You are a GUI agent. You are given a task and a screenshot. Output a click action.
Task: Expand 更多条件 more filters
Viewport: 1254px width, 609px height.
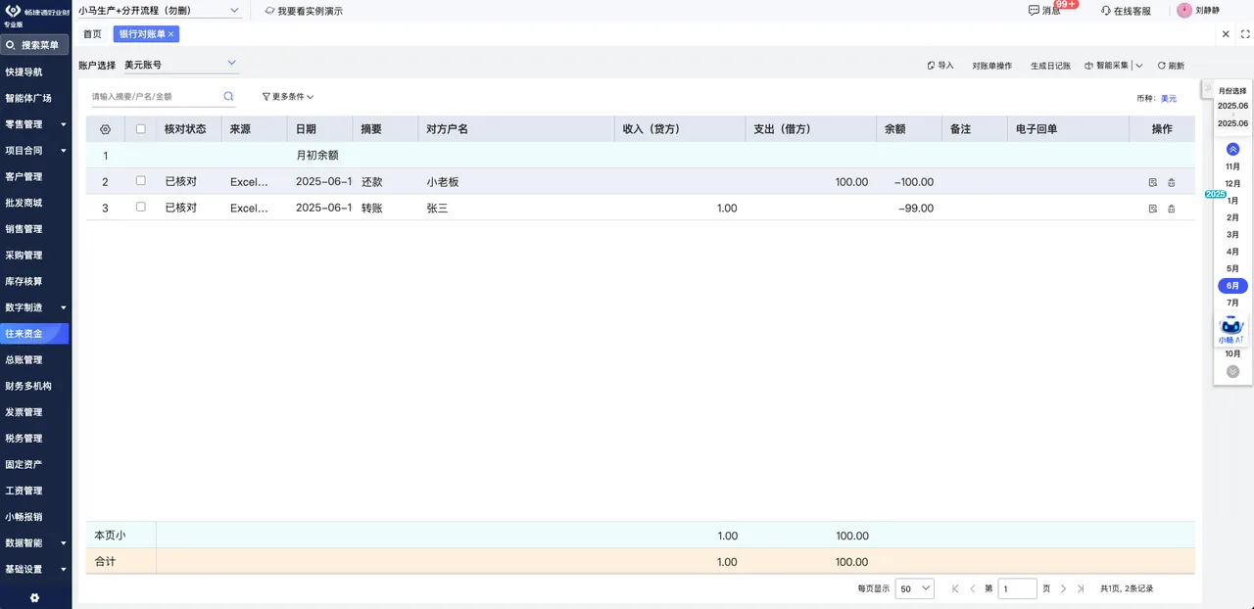pos(288,97)
